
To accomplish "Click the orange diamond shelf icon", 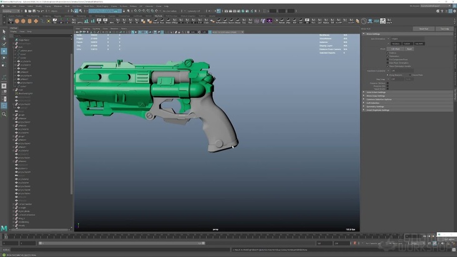I will pos(36,21).
